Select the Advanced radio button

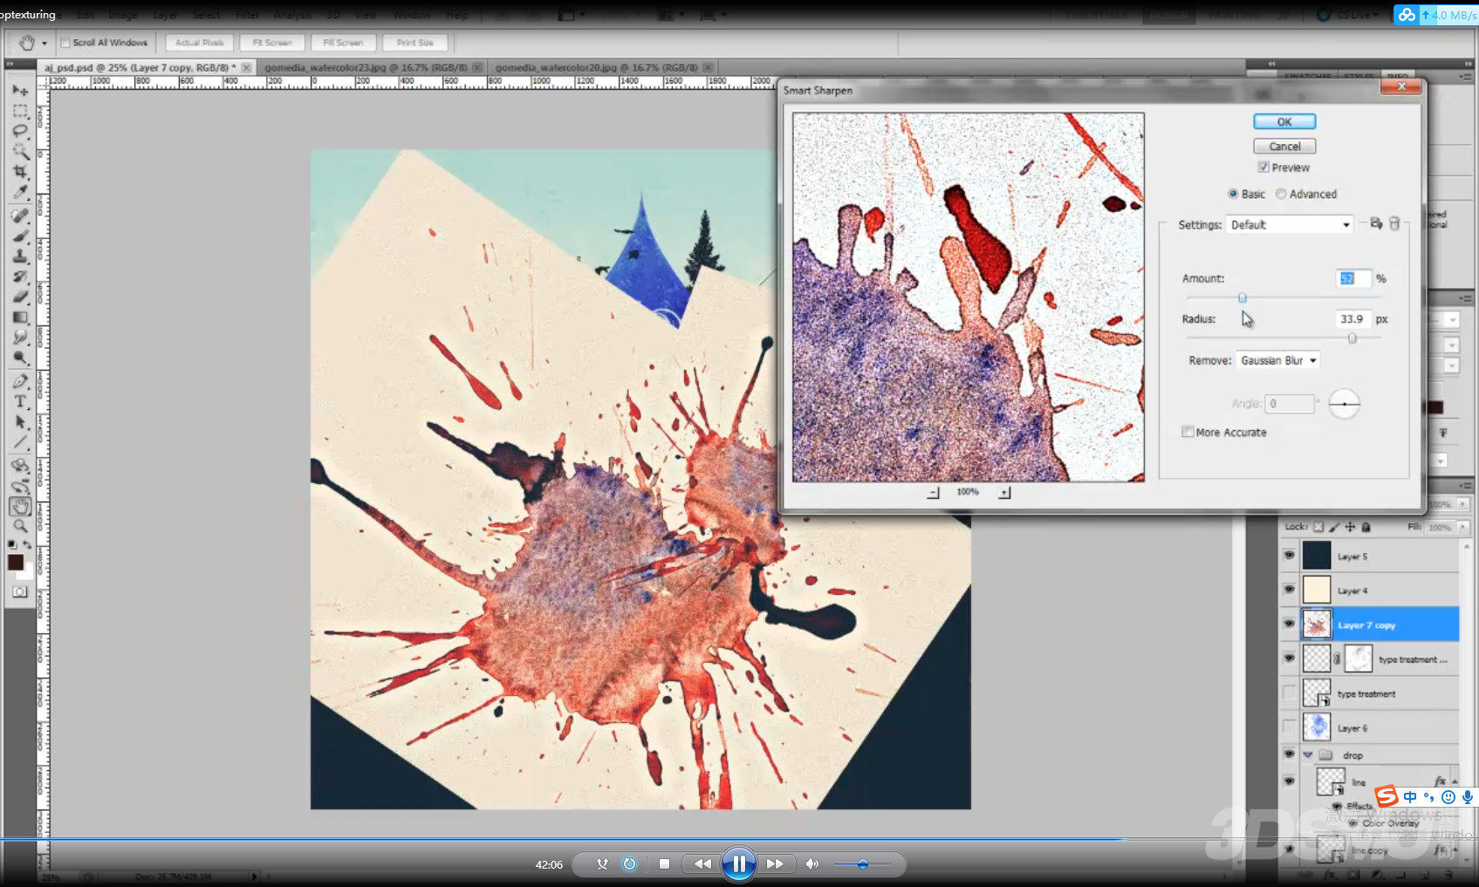tap(1281, 194)
